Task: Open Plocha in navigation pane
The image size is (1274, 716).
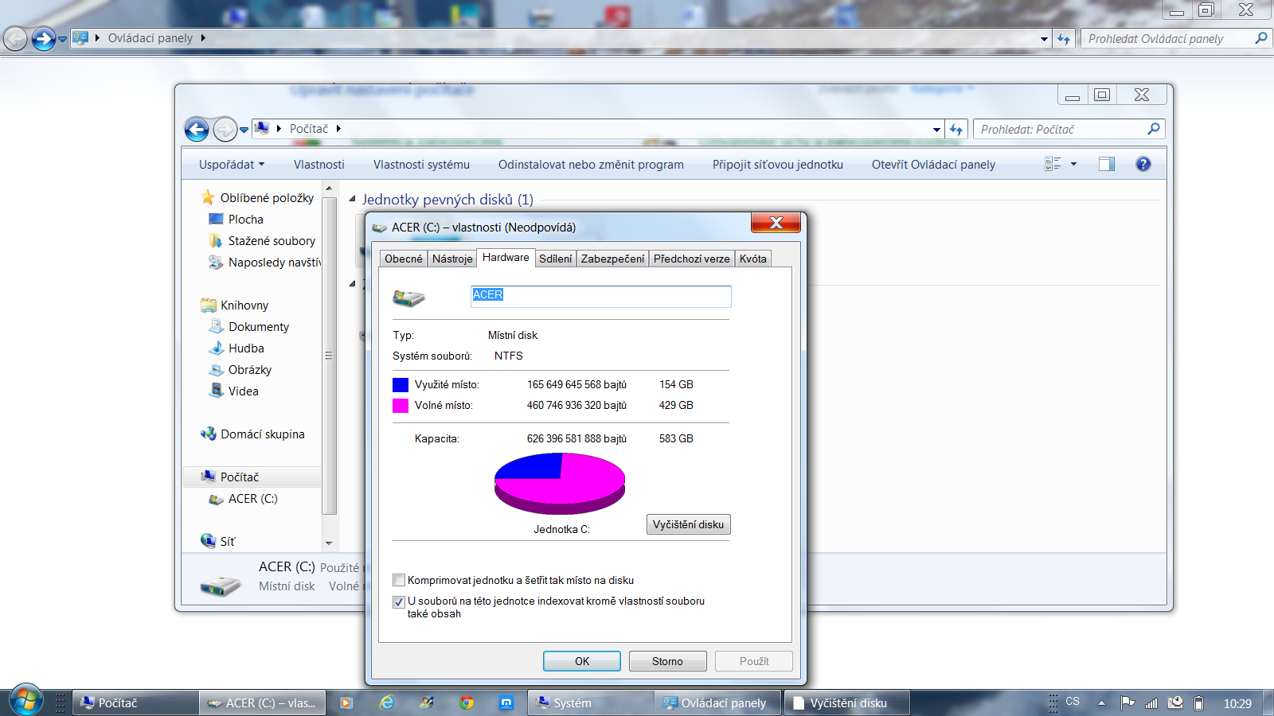Action: pyautogui.click(x=246, y=219)
